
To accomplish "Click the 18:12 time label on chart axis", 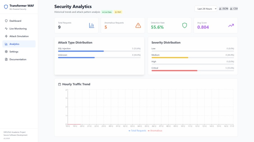I will [68, 126].
